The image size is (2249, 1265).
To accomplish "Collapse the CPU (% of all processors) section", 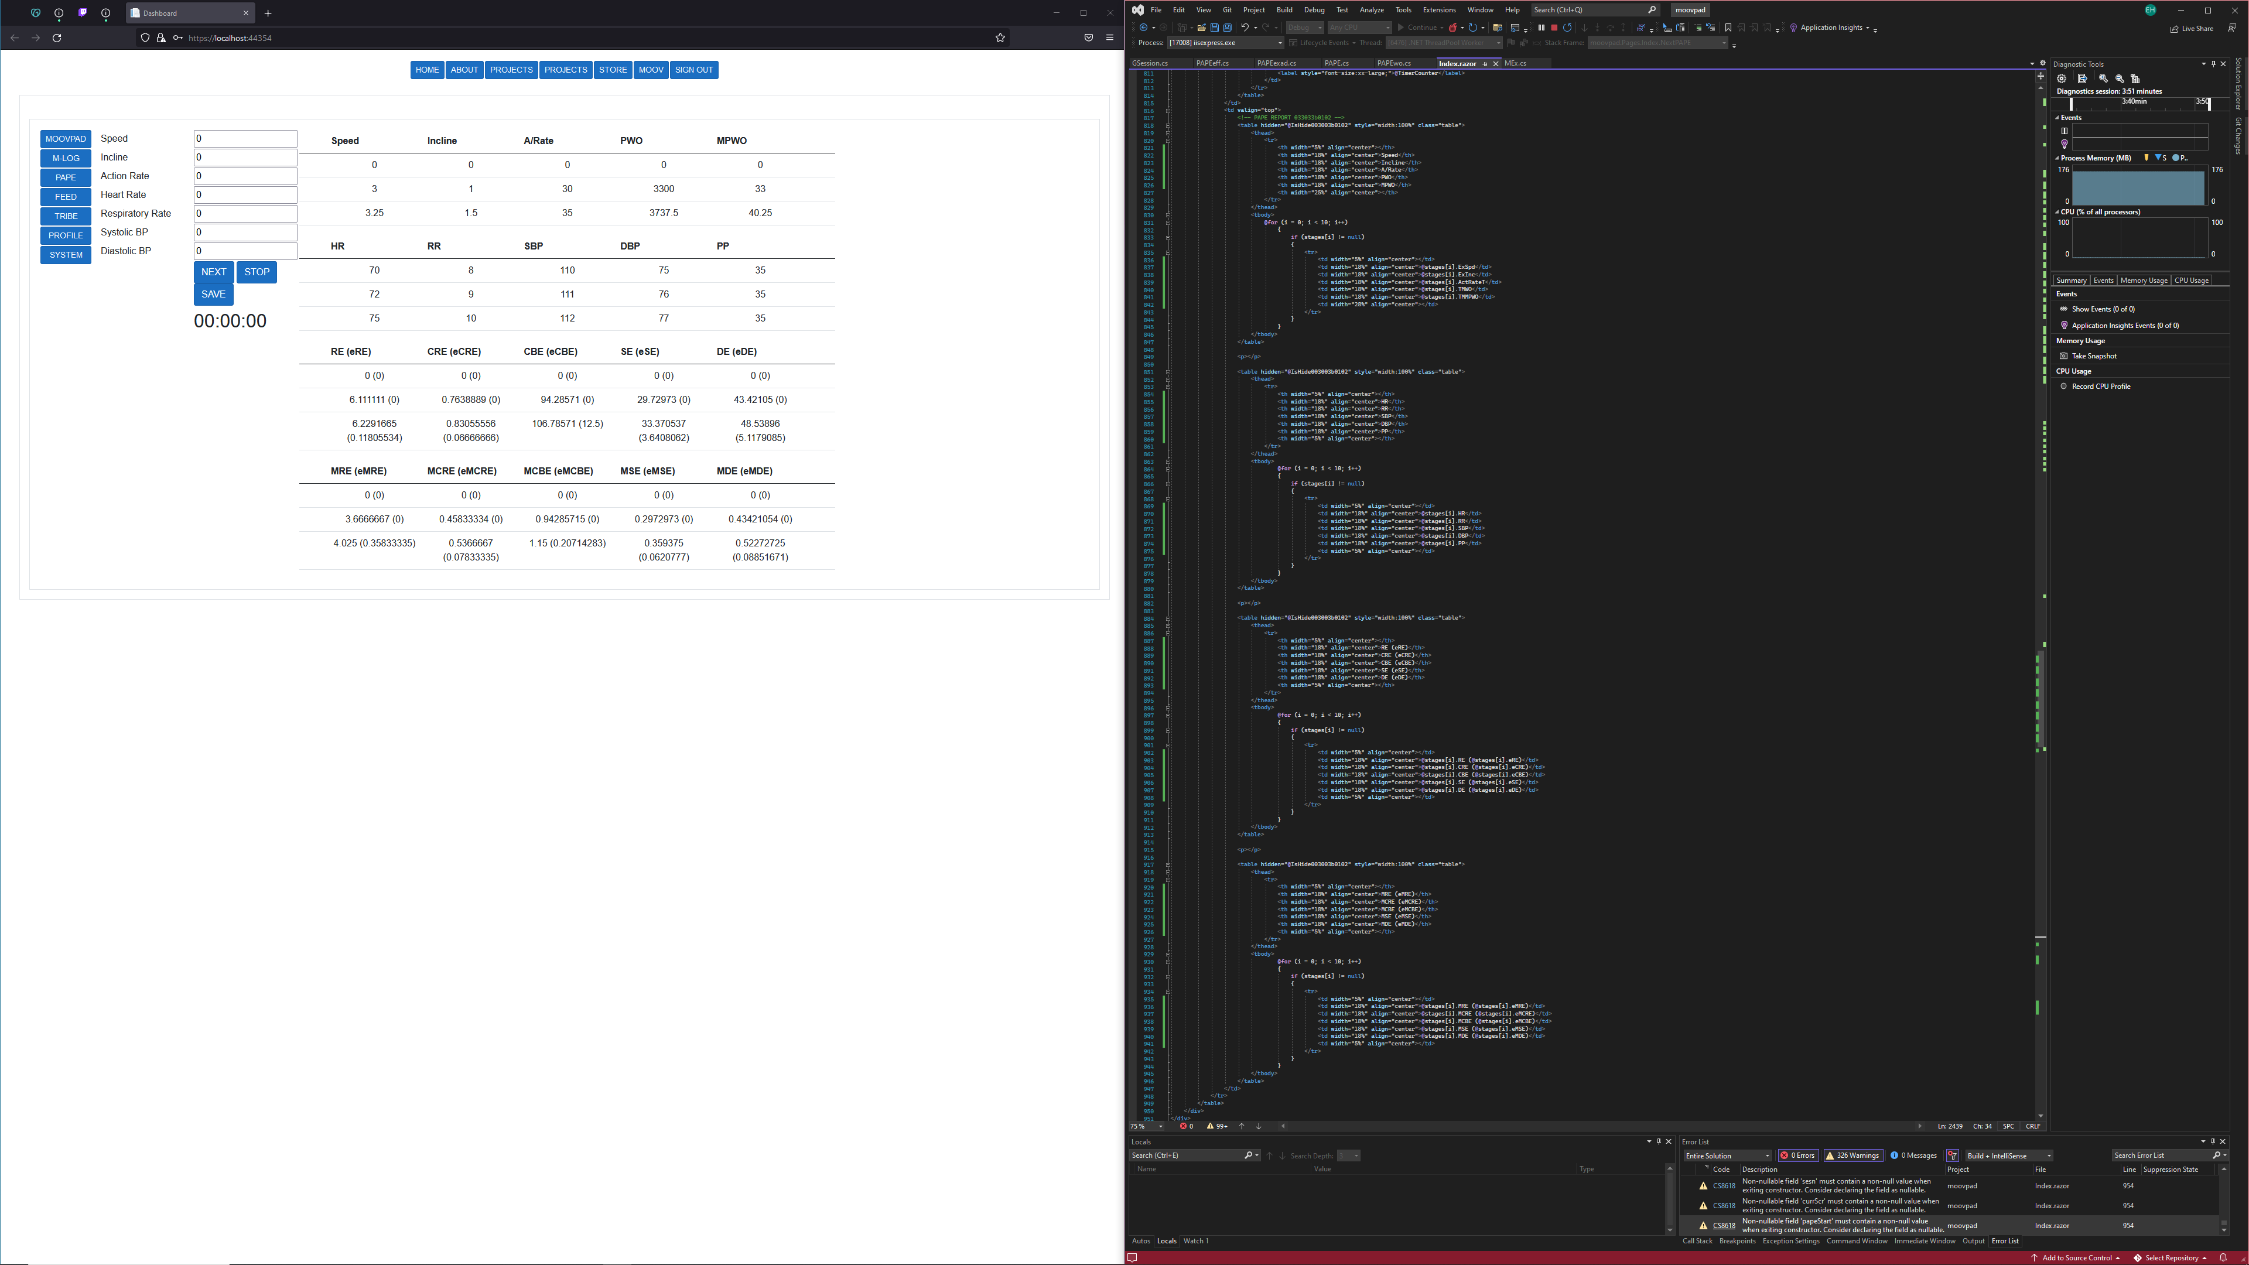I will pyautogui.click(x=2057, y=212).
